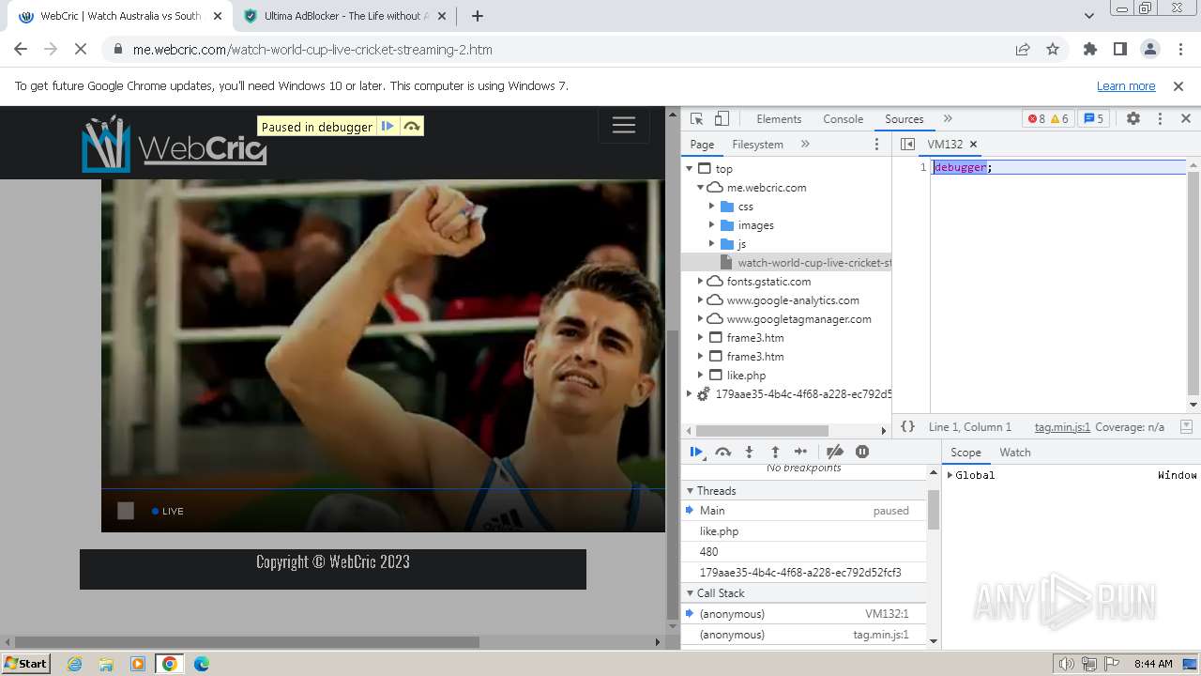Expand the images folder
The image size is (1201, 676).
click(x=712, y=225)
